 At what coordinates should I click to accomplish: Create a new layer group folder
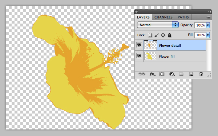[x=181, y=74]
